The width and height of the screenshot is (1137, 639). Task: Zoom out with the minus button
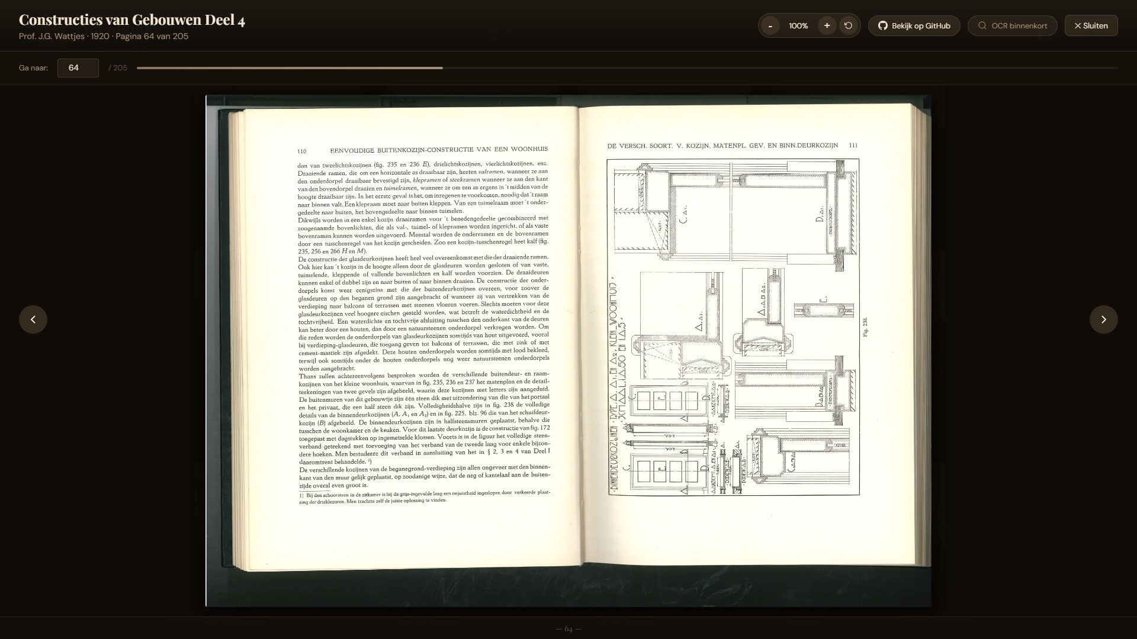tap(770, 25)
